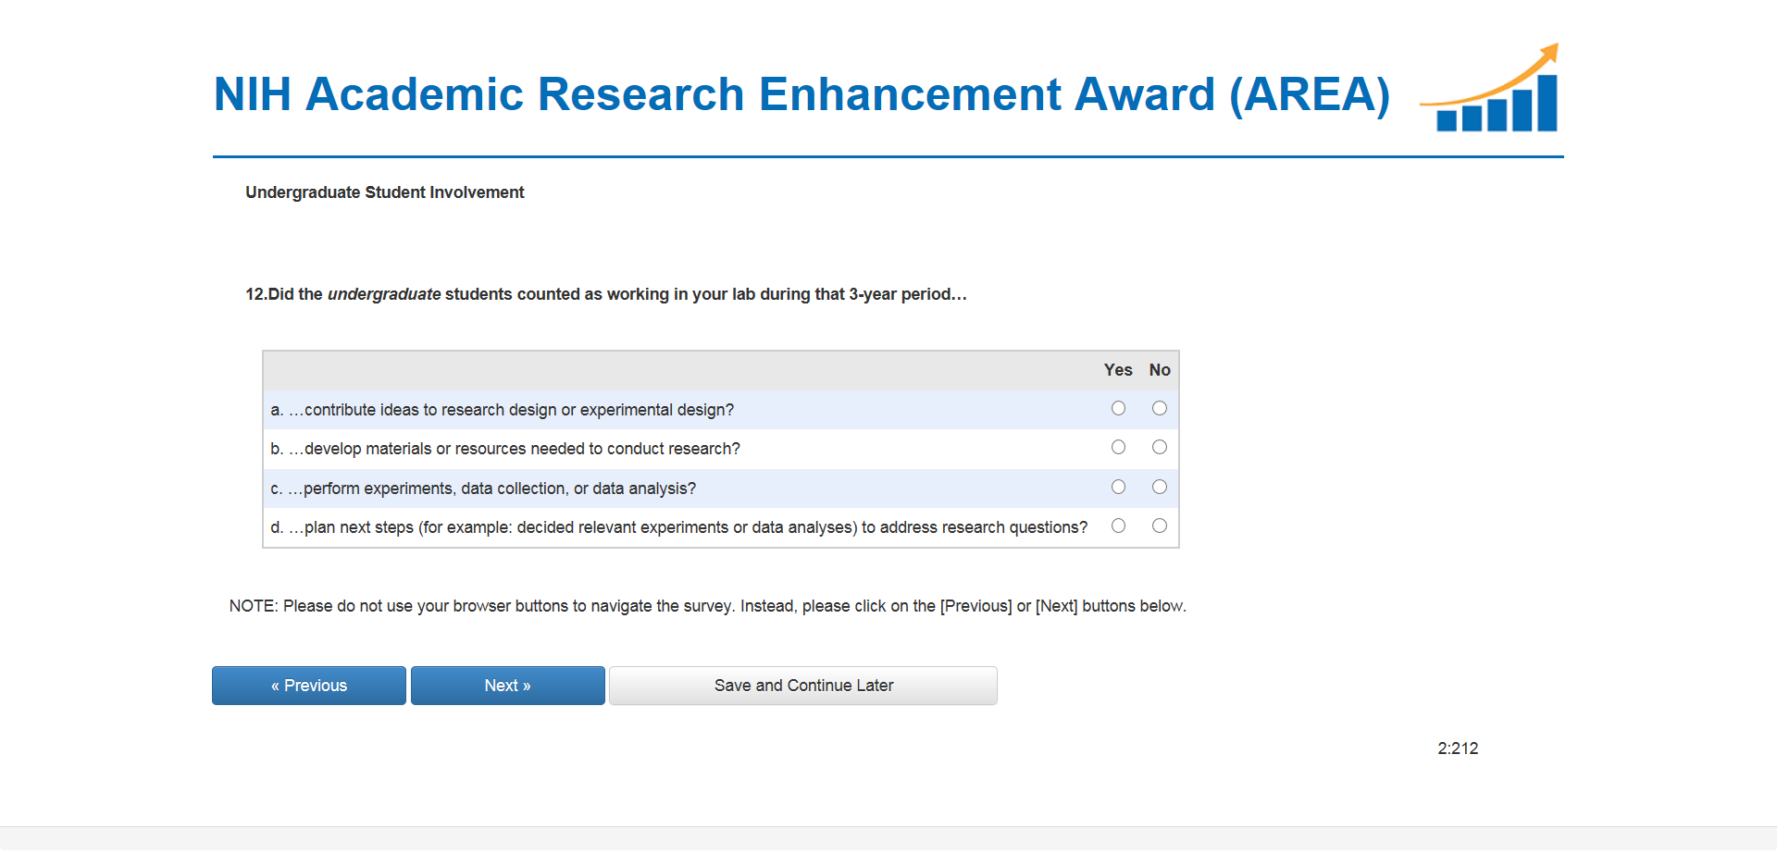Click Save and Continue Later button

803,686
